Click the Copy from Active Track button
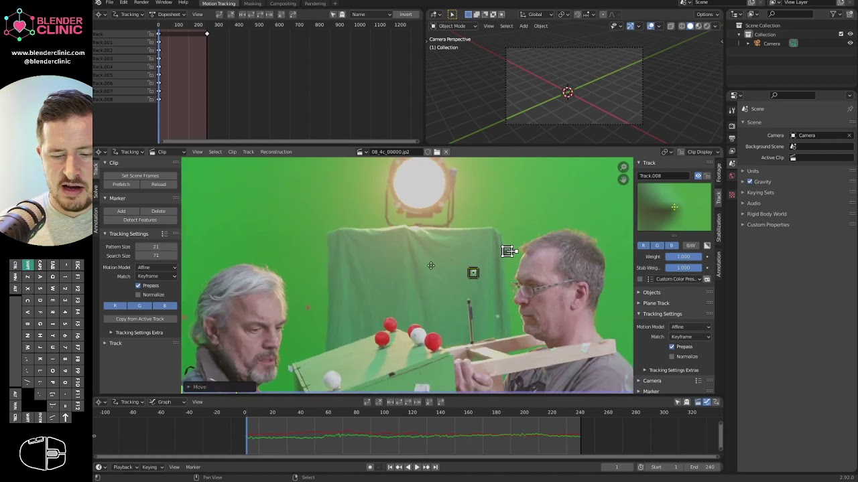Image resolution: width=858 pixels, height=482 pixels. pyautogui.click(x=140, y=319)
